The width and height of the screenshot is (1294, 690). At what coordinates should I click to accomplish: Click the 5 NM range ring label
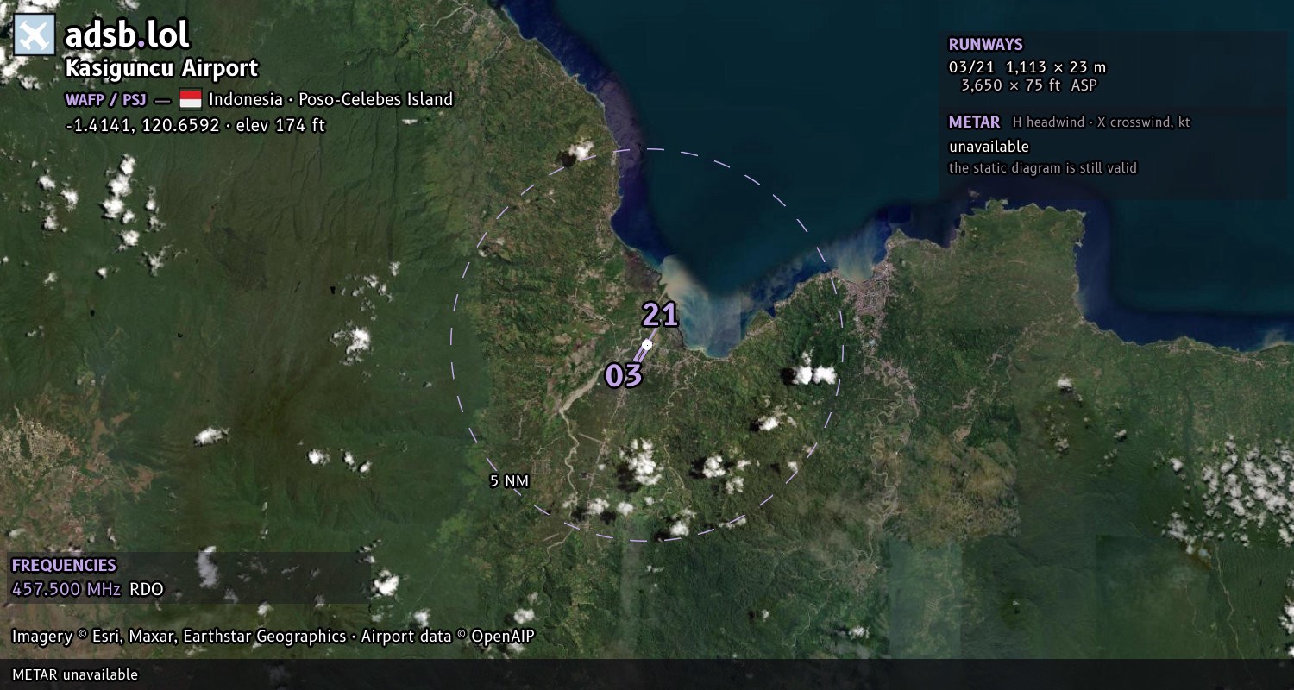click(509, 481)
